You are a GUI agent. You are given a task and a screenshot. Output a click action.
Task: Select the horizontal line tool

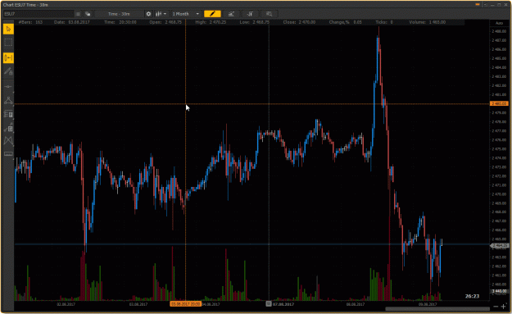[x=8, y=87]
